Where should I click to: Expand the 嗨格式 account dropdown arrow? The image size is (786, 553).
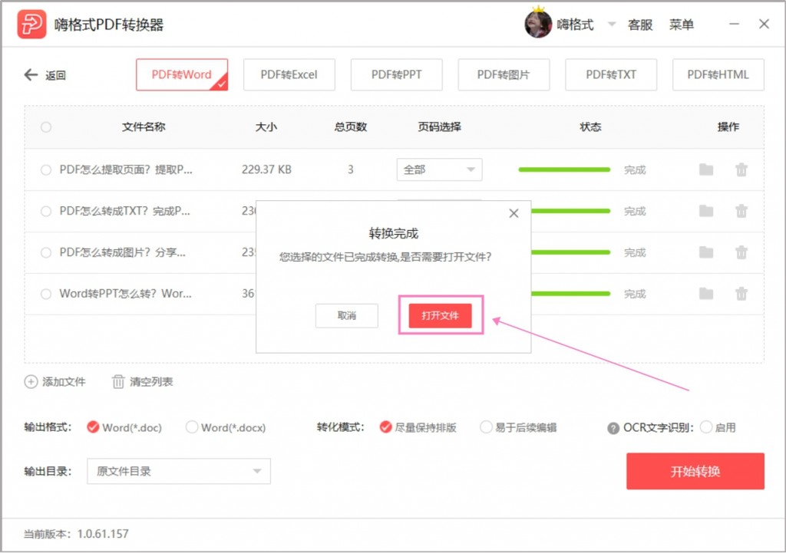click(x=612, y=24)
